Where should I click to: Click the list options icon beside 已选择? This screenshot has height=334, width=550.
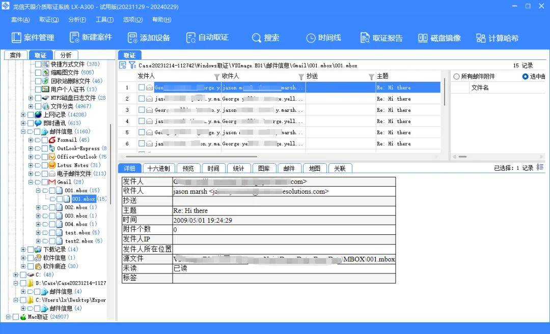tap(540, 167)
